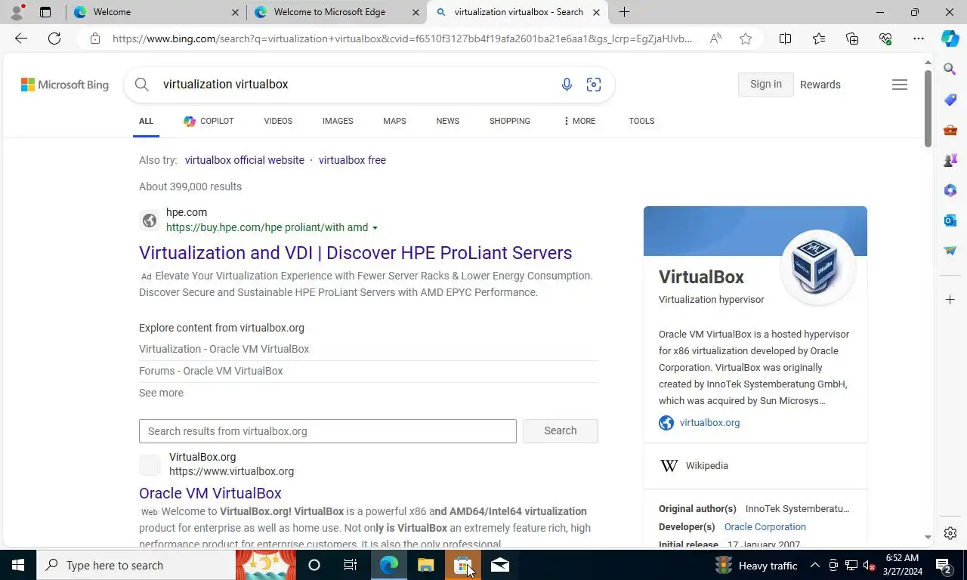The height and width of the screenshot is (580, 967).
Task: Select the NEWS search tab
Action: click(x=447, y=121)
